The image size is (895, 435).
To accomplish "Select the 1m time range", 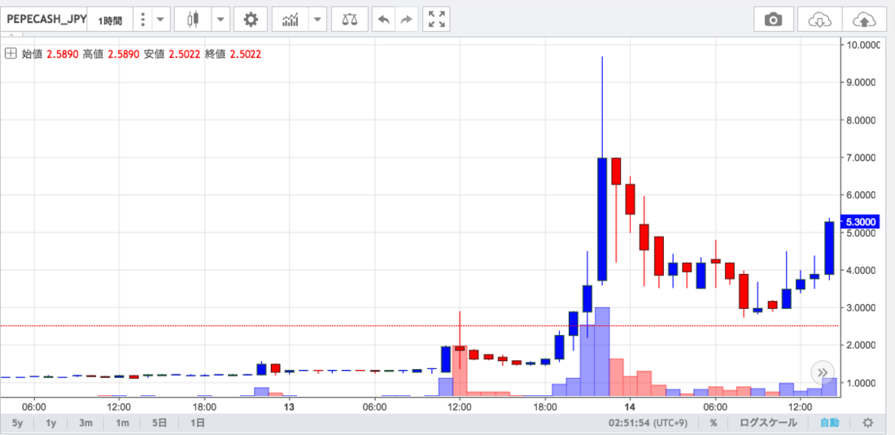I will click(122, 423).
